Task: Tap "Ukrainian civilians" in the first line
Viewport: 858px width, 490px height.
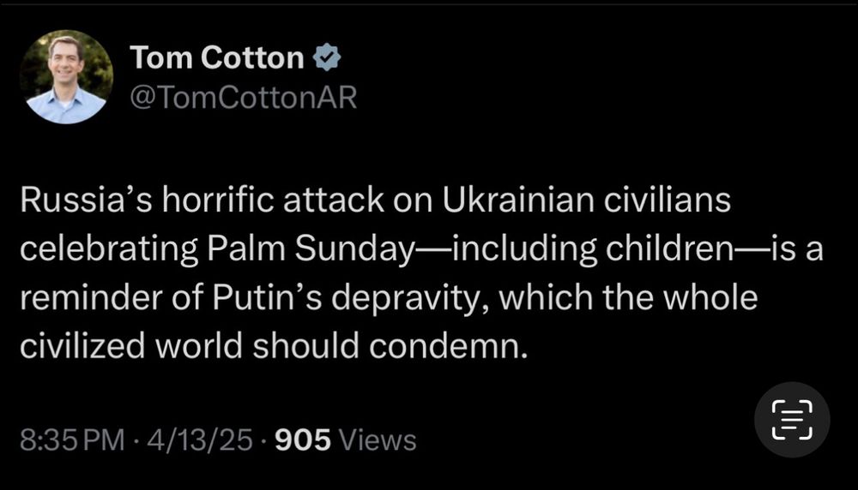Action: click(x=587, y=200)
